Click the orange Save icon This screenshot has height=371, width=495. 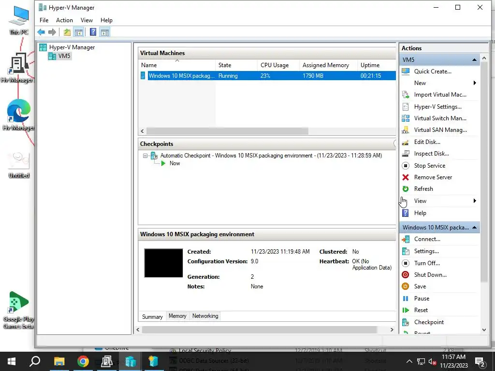point(406,286)
